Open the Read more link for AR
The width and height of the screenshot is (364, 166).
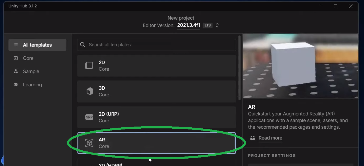click(x=270, y=138)
